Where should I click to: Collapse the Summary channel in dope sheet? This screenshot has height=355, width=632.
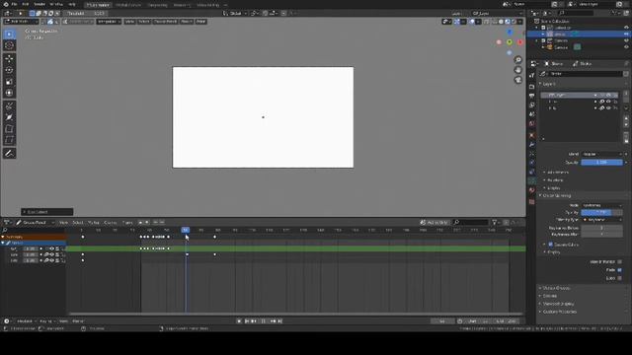pyautogui.click(x=3, y=237)
